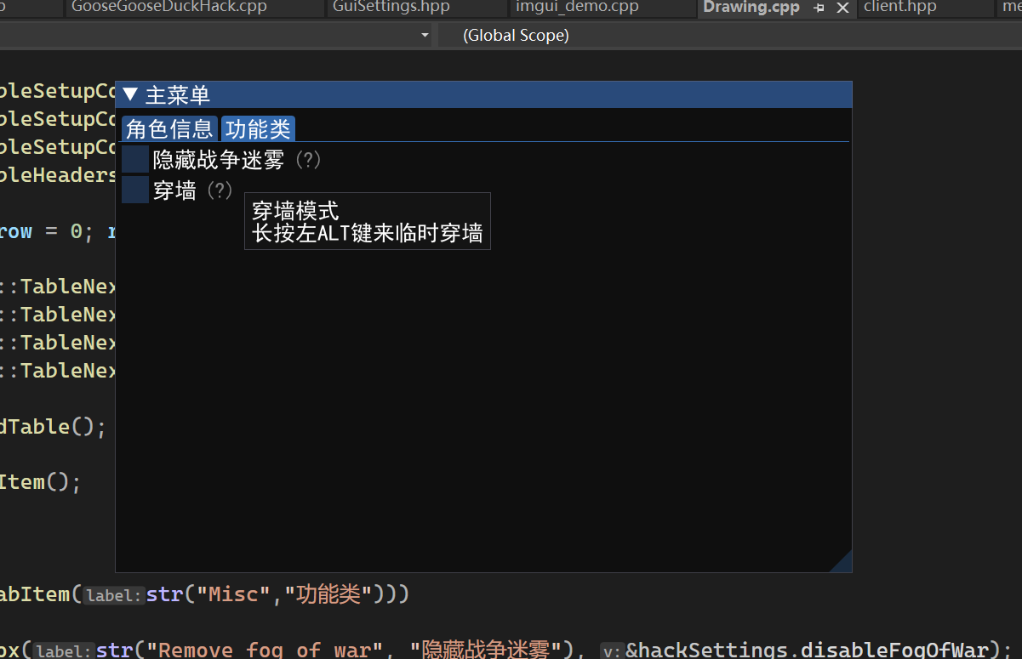
Task: Switch to the 角色信息 tab
Action: click(x=169, y=128)
